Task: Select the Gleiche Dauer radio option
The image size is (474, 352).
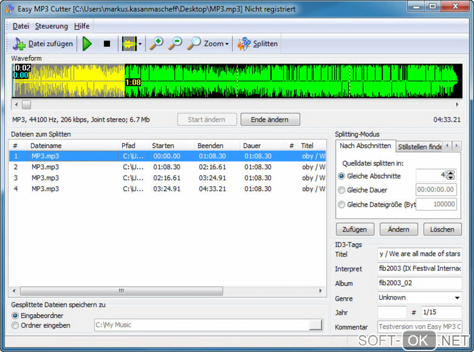Action: coord(342,190)
